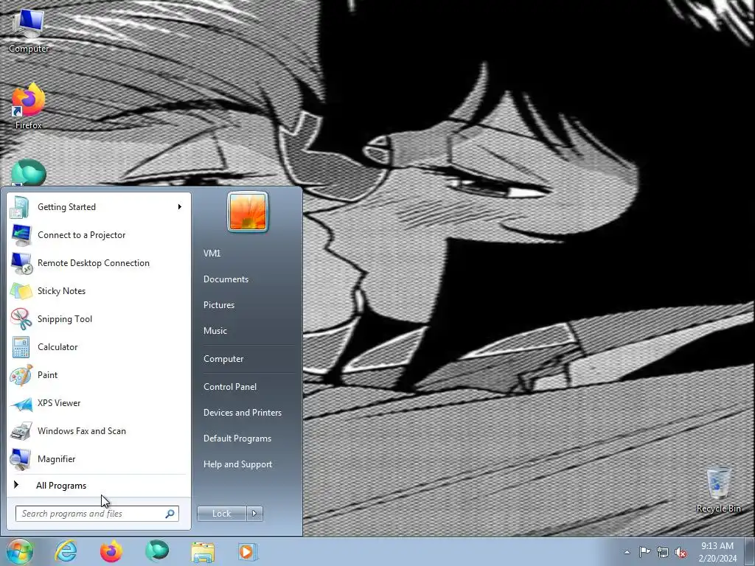Click the Windows Start orb button

point(20,551)
